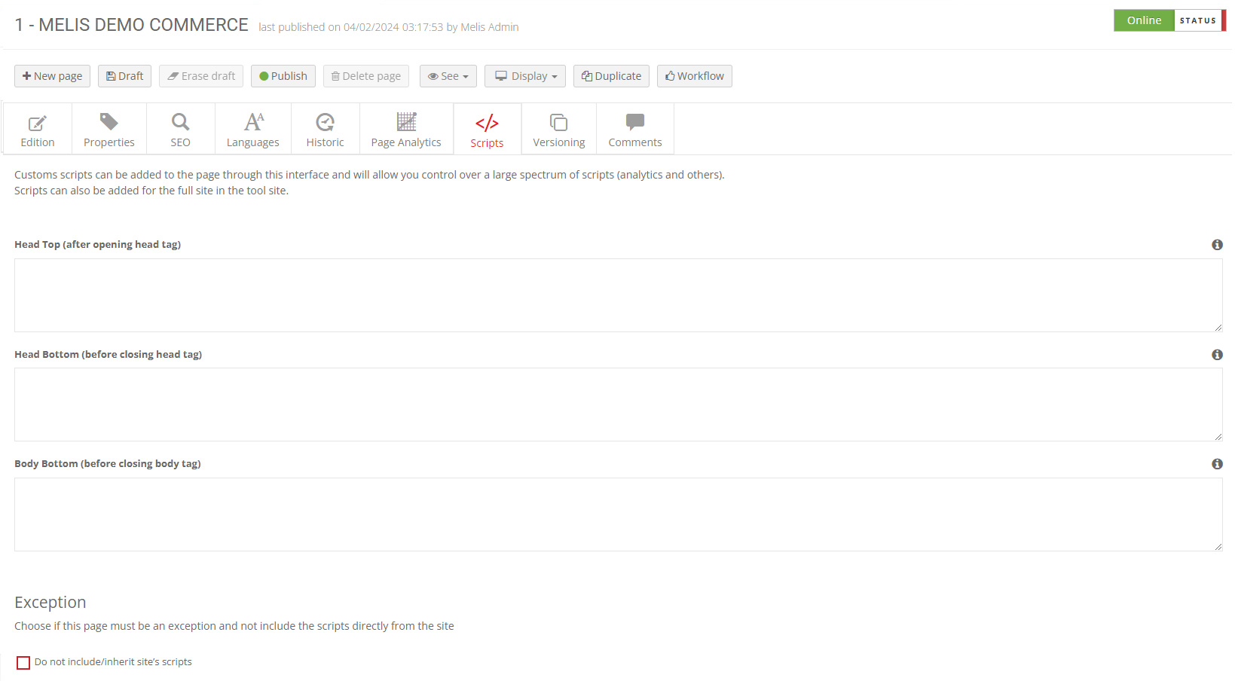Go to the SEO tab
The image size is (1235, 681).
(x=181, y=130)
